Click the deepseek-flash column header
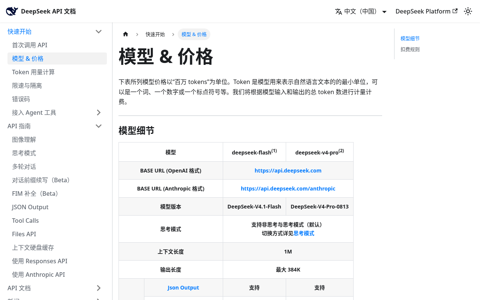 pos(254,152)
